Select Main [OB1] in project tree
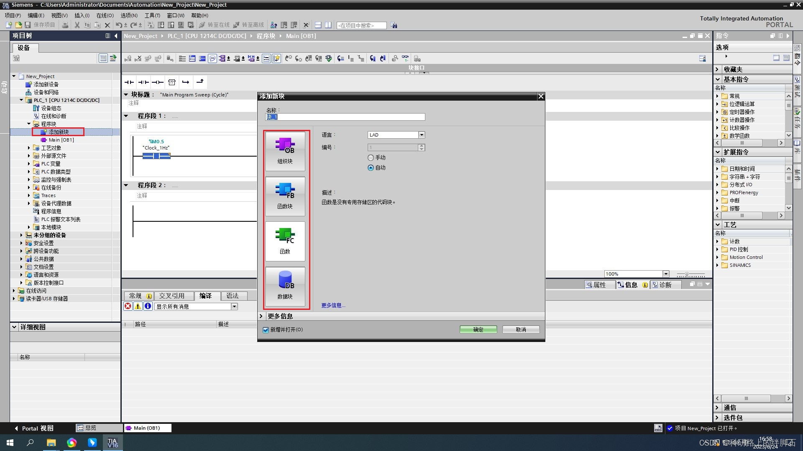This screenshot has width=803, height=451. (x=61, y=140)
